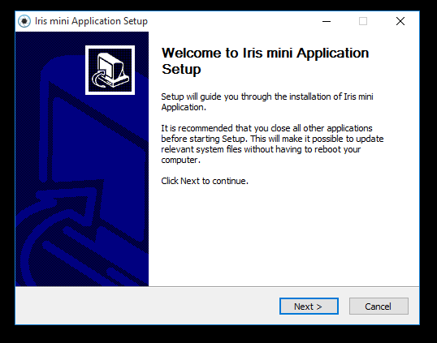
Task: Click the "Setup will guide you through" sentence
Action: pyautogui.click(x=267, y=96)
